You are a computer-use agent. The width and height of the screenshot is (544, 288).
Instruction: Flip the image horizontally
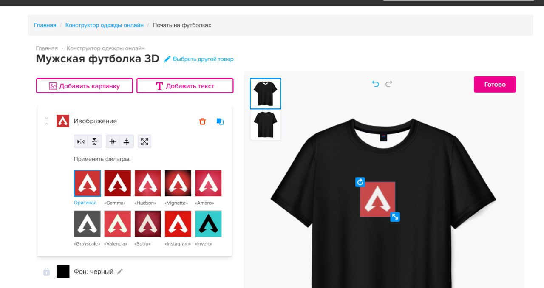tap(81, 141)
